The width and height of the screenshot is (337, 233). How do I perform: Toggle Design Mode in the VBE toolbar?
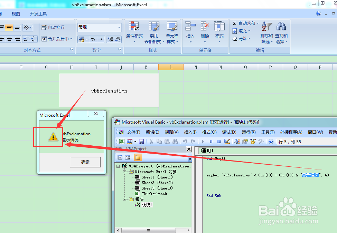(x=227, y=141)
